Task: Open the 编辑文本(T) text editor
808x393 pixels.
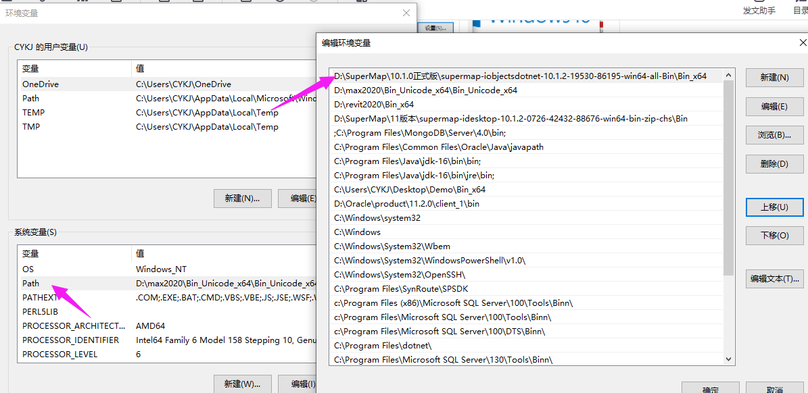Action: (x=774, y=278)
